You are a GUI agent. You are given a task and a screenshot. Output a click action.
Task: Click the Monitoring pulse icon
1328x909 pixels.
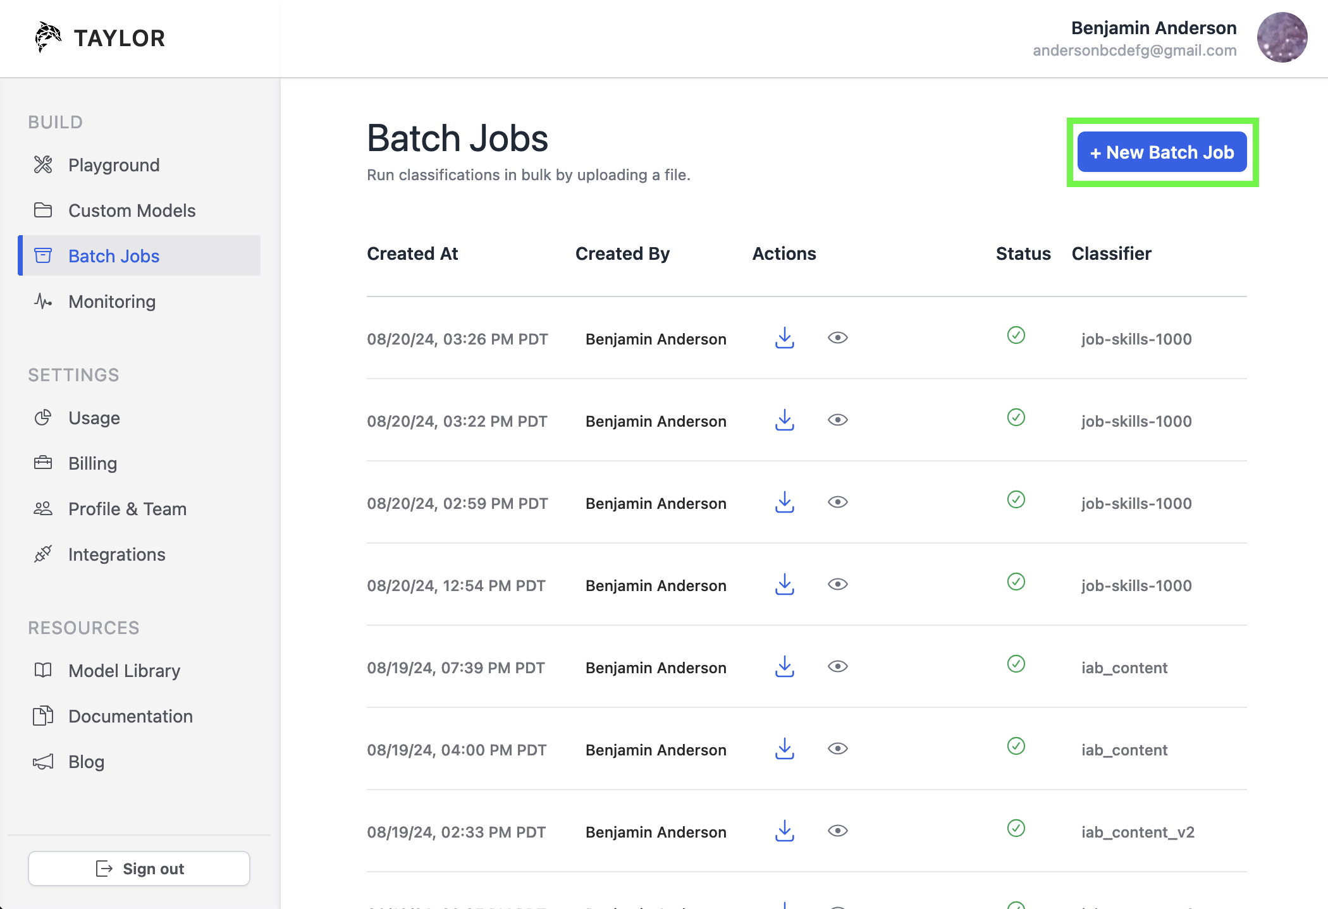click(43, 301)
